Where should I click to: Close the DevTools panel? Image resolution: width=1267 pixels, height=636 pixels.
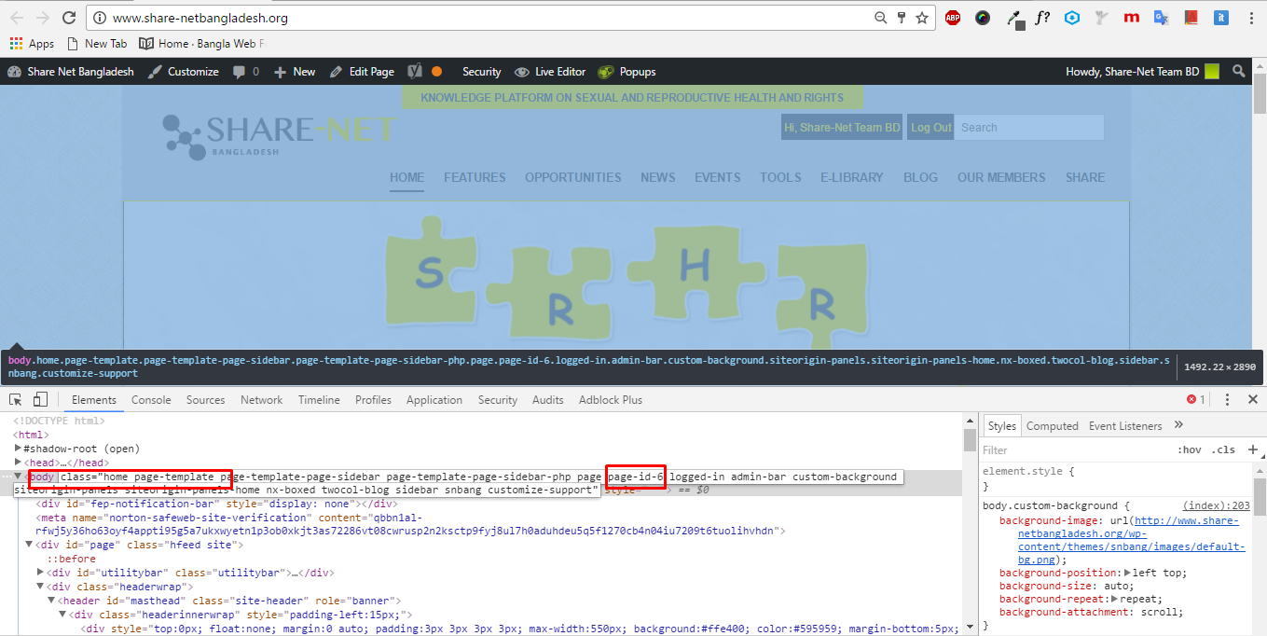[x=1252, y=399]
